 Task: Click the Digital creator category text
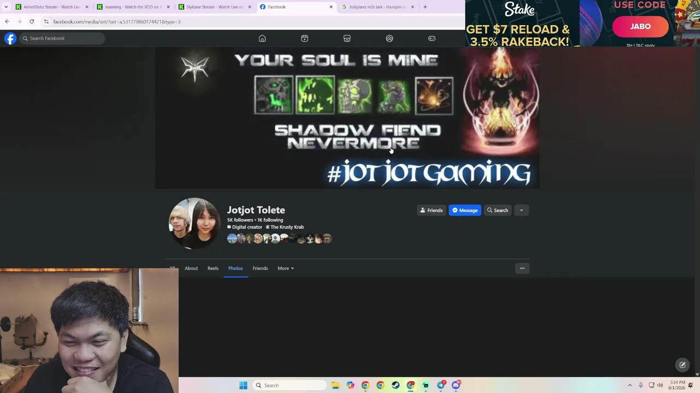247,227
